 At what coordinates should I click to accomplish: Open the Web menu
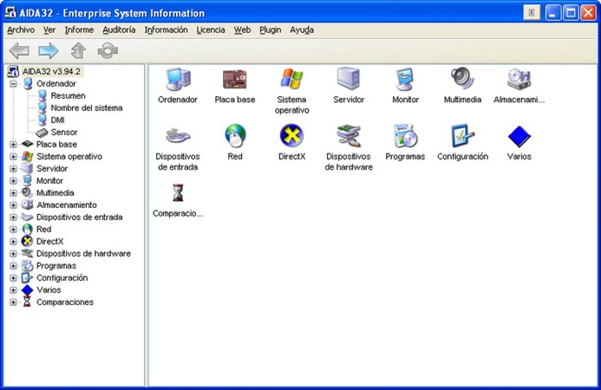(x=242, y=30)
